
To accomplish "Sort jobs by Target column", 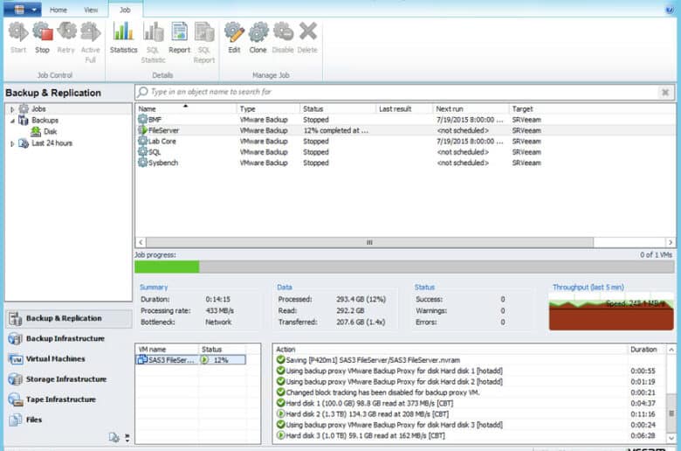I will pos(592,108).
